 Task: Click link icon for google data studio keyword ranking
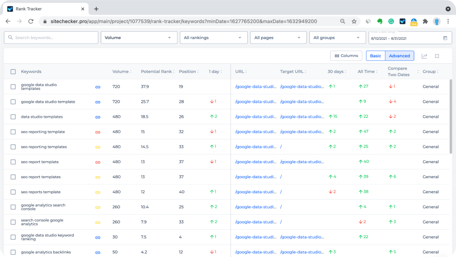98,238
